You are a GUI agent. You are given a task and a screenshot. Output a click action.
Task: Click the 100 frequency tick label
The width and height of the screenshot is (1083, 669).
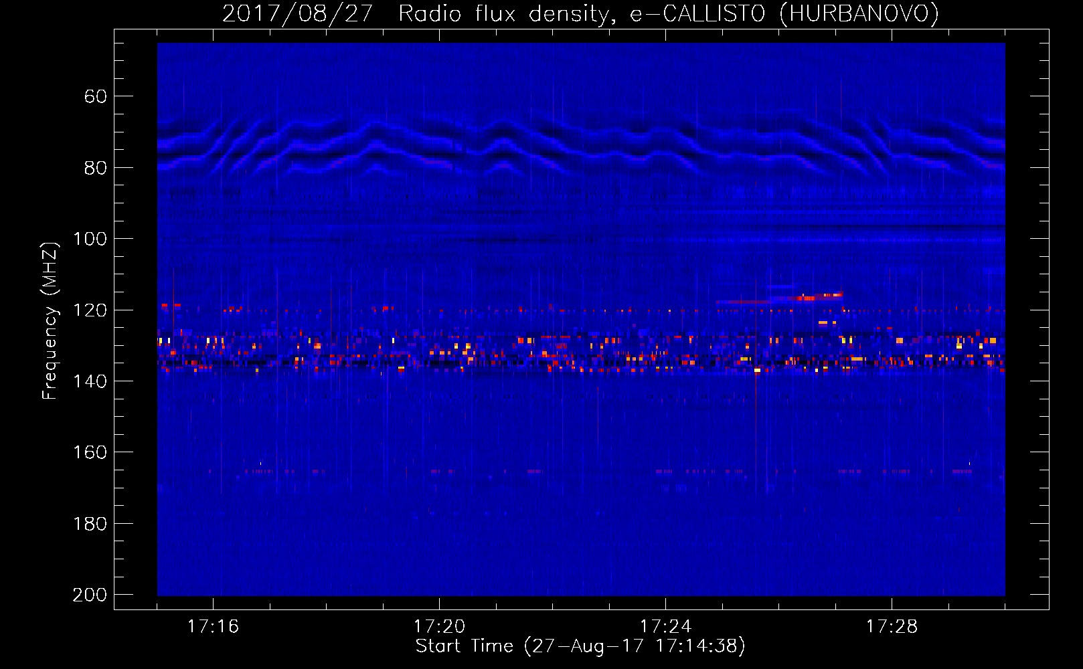[90, 239]
